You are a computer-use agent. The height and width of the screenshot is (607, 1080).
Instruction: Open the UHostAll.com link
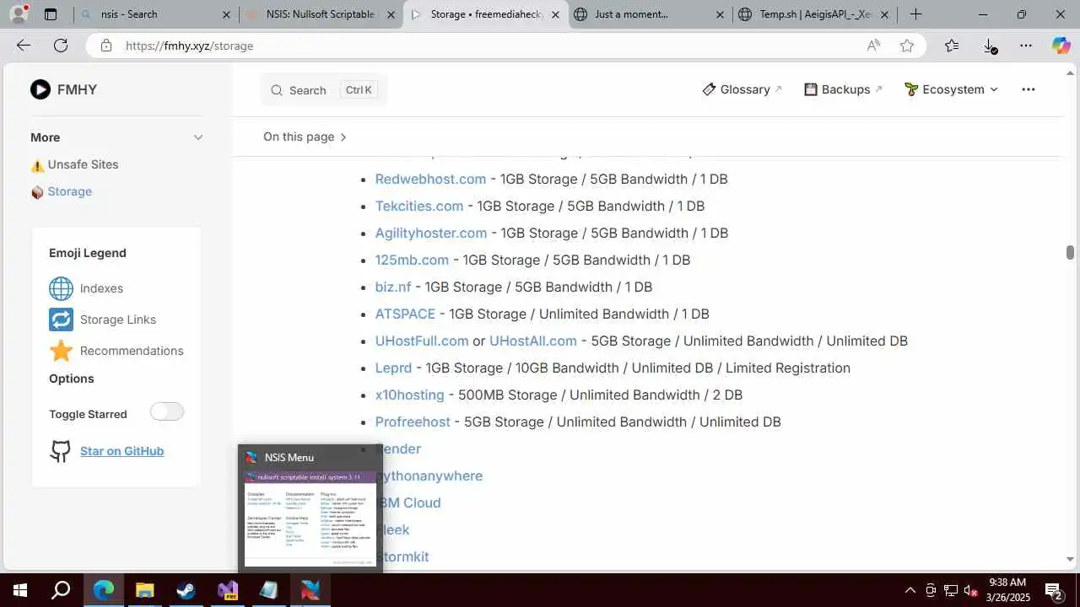point(533,341)
